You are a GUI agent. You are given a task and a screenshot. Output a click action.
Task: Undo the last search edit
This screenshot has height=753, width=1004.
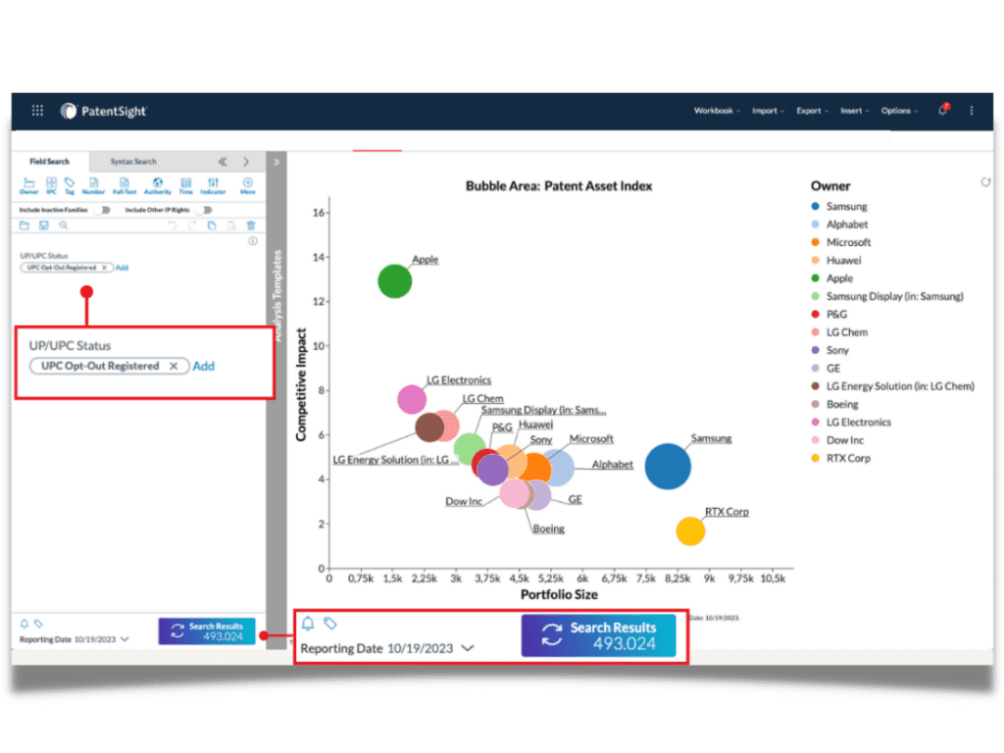point(173,226)
